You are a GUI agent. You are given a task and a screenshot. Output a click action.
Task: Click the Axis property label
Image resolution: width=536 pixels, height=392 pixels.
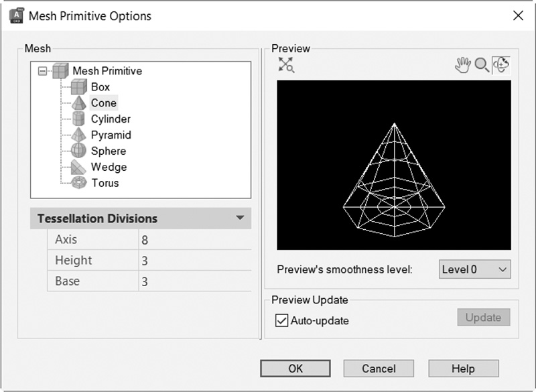point(66,240)
